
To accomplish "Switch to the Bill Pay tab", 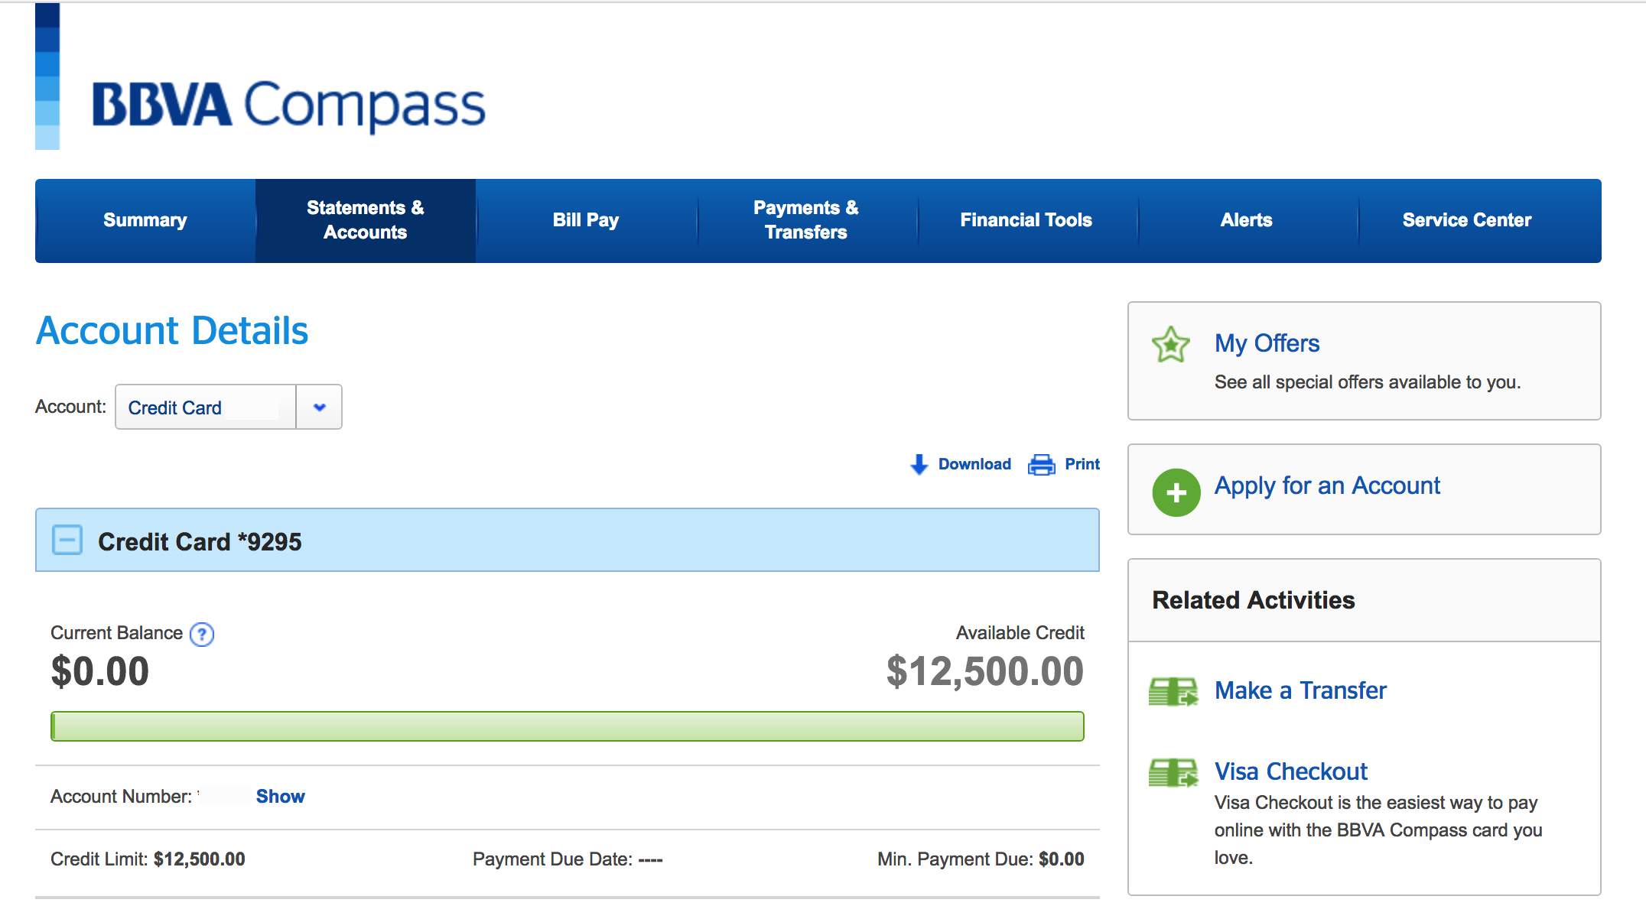I will 586,220.
